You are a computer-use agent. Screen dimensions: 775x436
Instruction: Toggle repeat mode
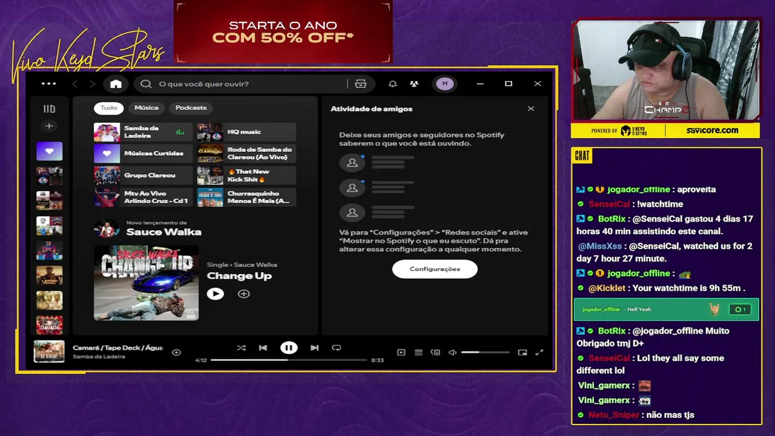coord(336,348)
